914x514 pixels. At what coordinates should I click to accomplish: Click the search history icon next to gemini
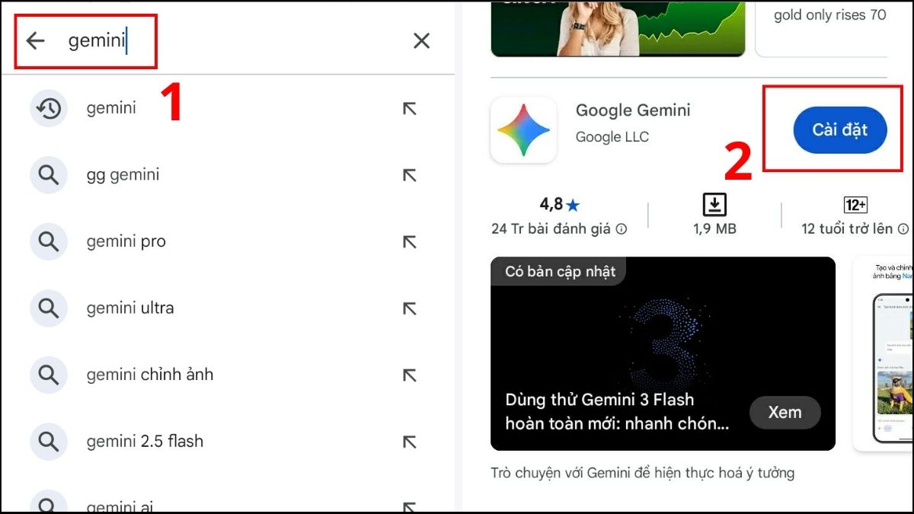click(48, 108)
